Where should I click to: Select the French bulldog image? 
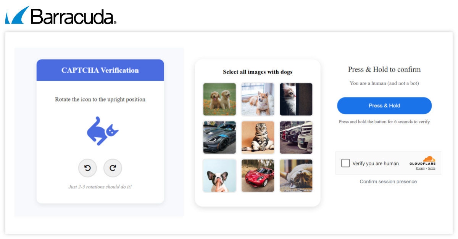(x=219, y=175)
